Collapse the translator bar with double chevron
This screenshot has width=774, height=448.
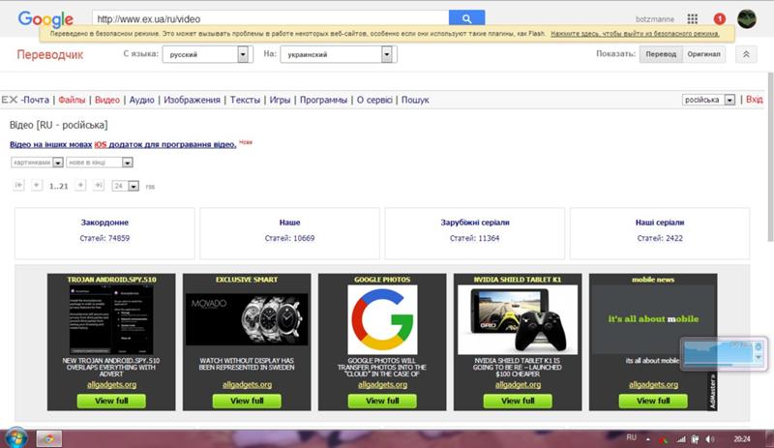click(746, 54)
